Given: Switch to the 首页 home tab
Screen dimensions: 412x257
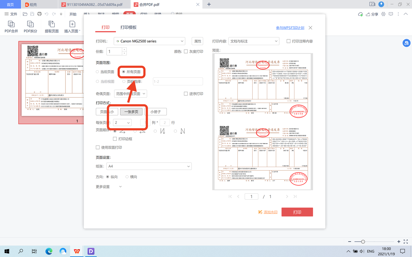Looking at the screenshot, I should 10,5.
